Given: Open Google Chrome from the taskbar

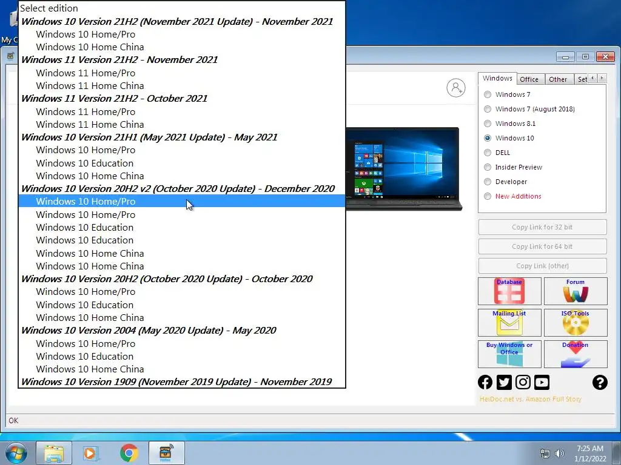Looking at the screenshot, I should click(129, 453).
